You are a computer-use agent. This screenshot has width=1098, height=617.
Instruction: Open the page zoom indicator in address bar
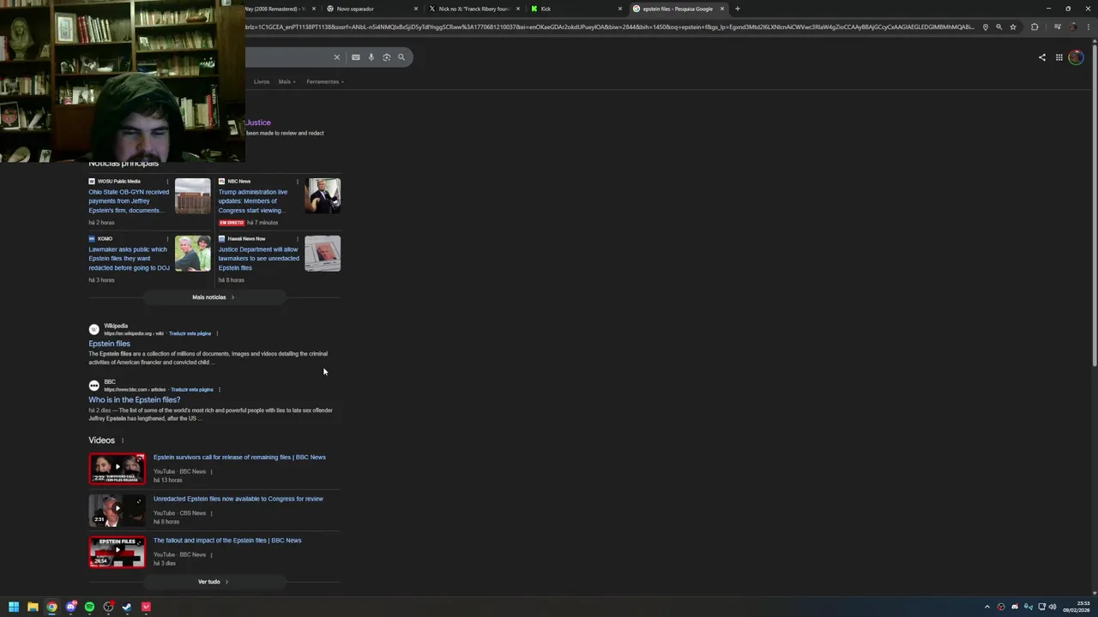[998, 27]
